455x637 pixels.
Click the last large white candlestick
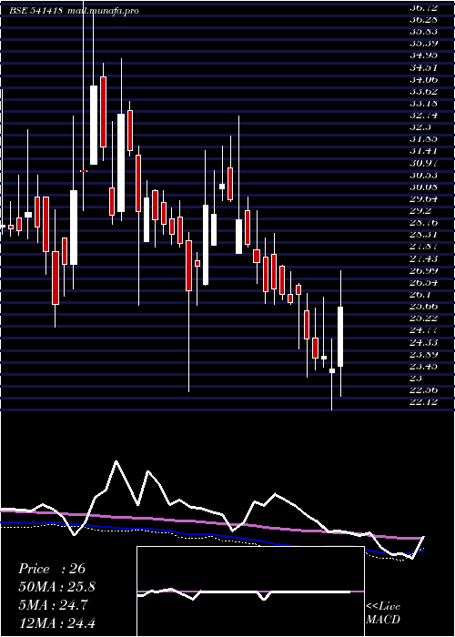point(340,337)
